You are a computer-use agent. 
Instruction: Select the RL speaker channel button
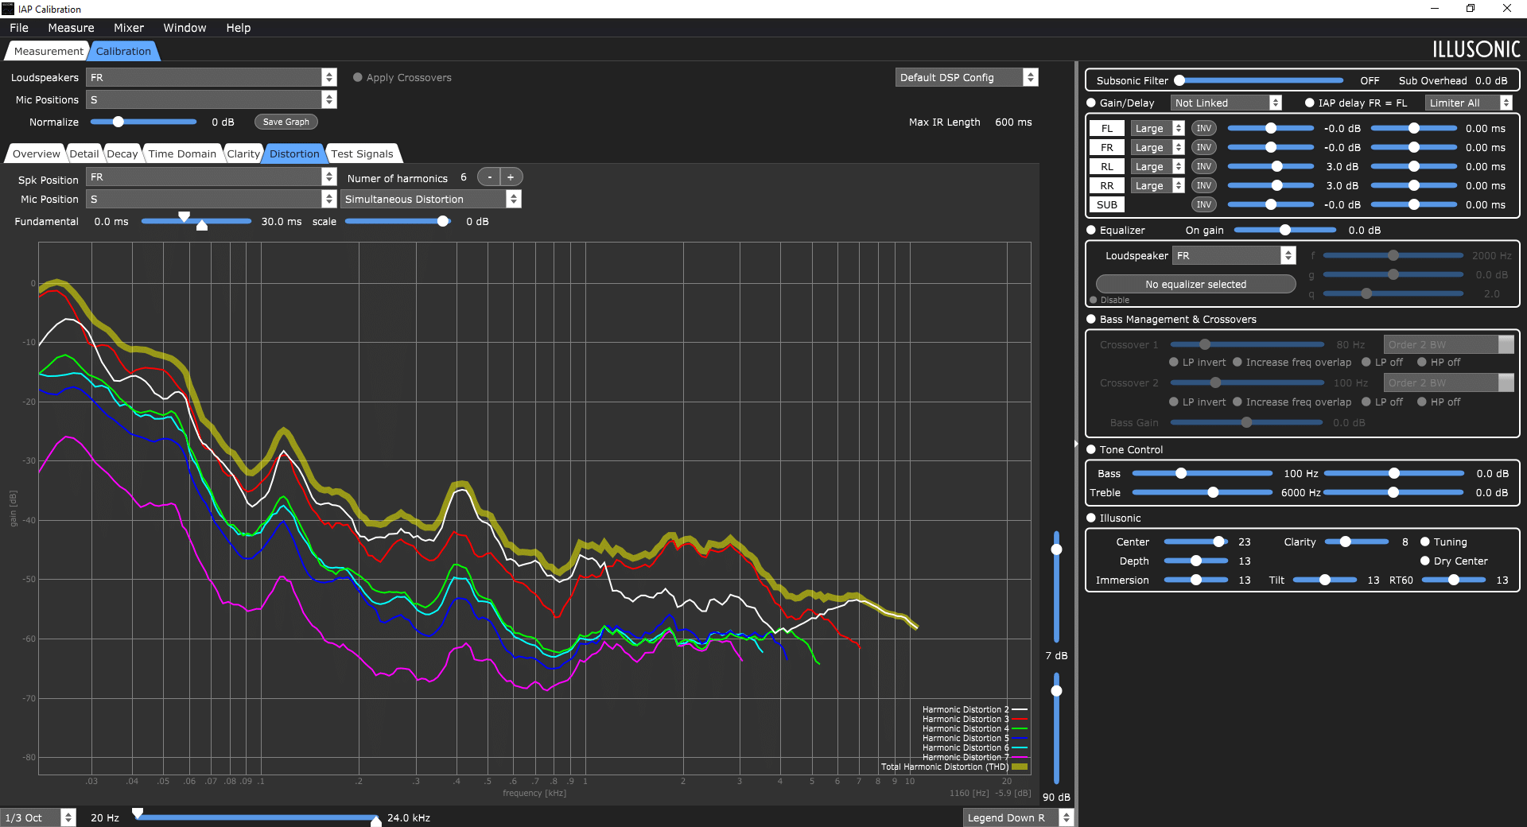1107,166
